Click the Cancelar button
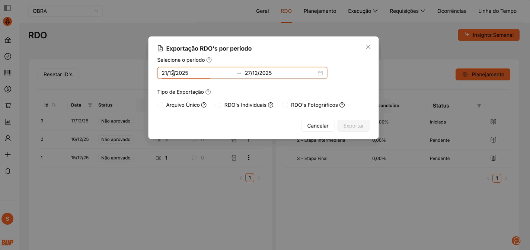This screenshot has width=530, height=250. click(x=317, y=126)
